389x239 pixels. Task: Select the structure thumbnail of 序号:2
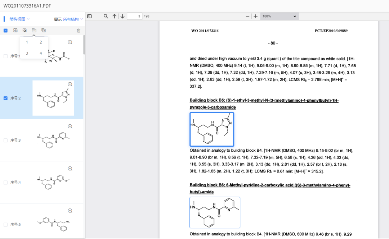tap(53, 98)
